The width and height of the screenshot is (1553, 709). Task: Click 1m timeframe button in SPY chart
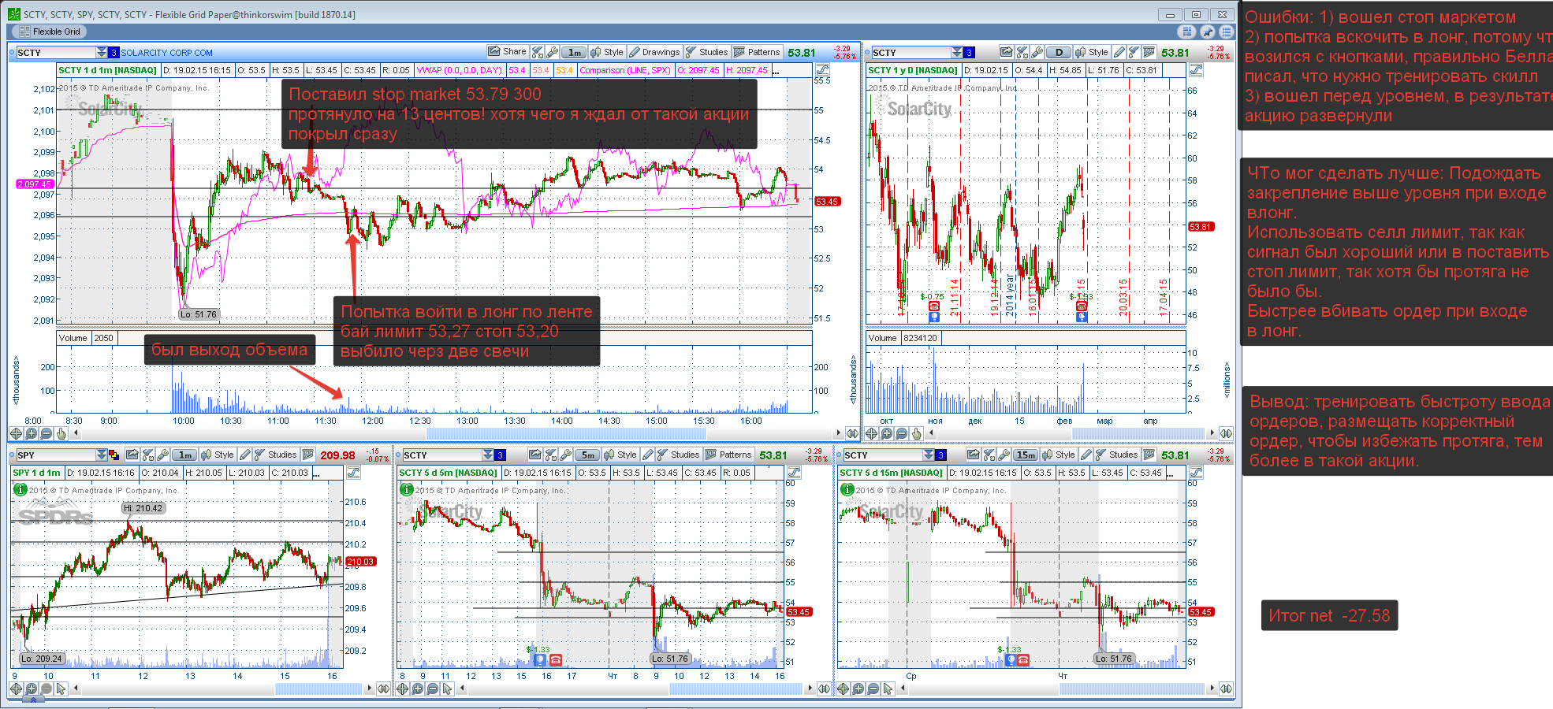(184, 455)
